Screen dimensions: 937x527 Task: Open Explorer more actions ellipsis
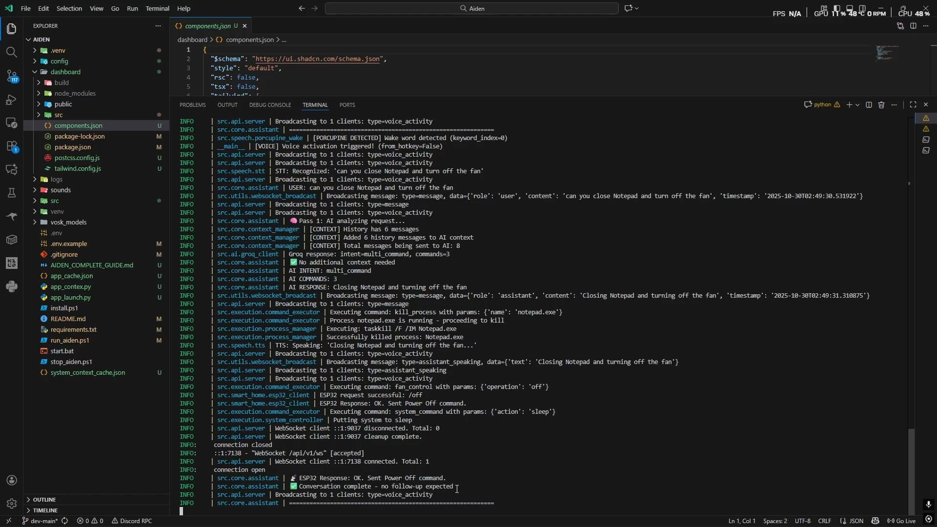click(x=158, y=26)
